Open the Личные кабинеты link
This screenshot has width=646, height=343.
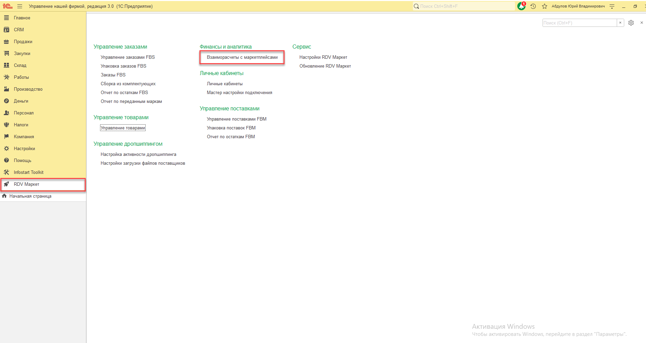coord(225,84)
